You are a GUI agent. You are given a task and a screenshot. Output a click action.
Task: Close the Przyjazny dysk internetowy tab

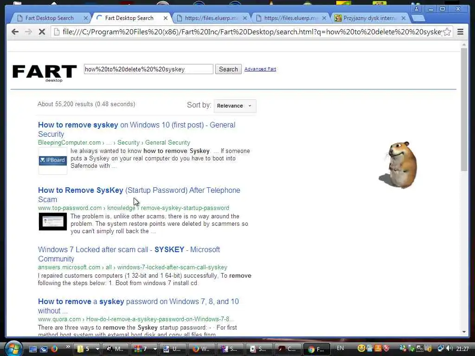click(404, 18)
